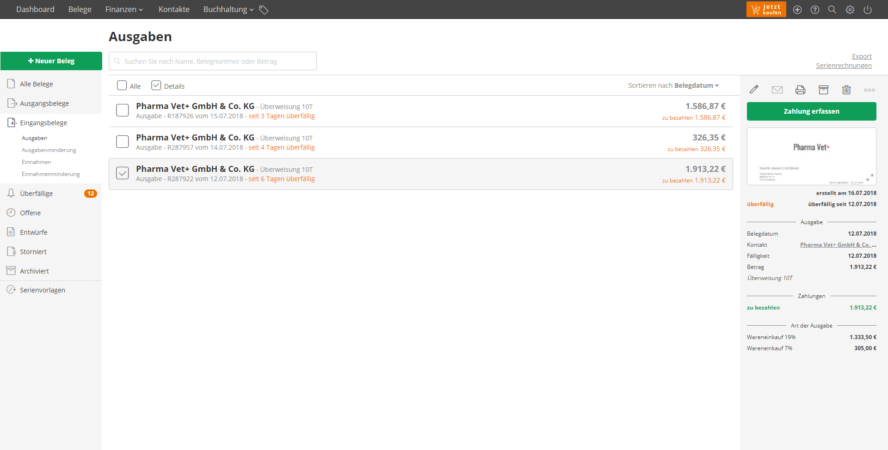The width and height of the screenshot is (888, 450).
Task: Expand the Buchhaltung dropdown menu
Action: point(228,10)
